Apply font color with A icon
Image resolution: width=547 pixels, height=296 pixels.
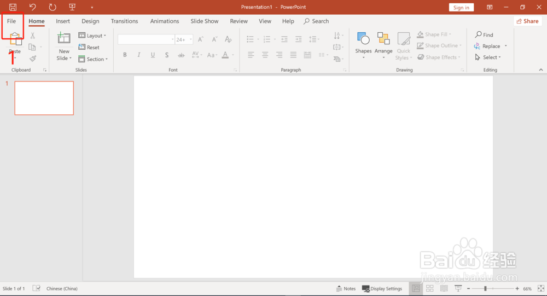click(225, 55)
